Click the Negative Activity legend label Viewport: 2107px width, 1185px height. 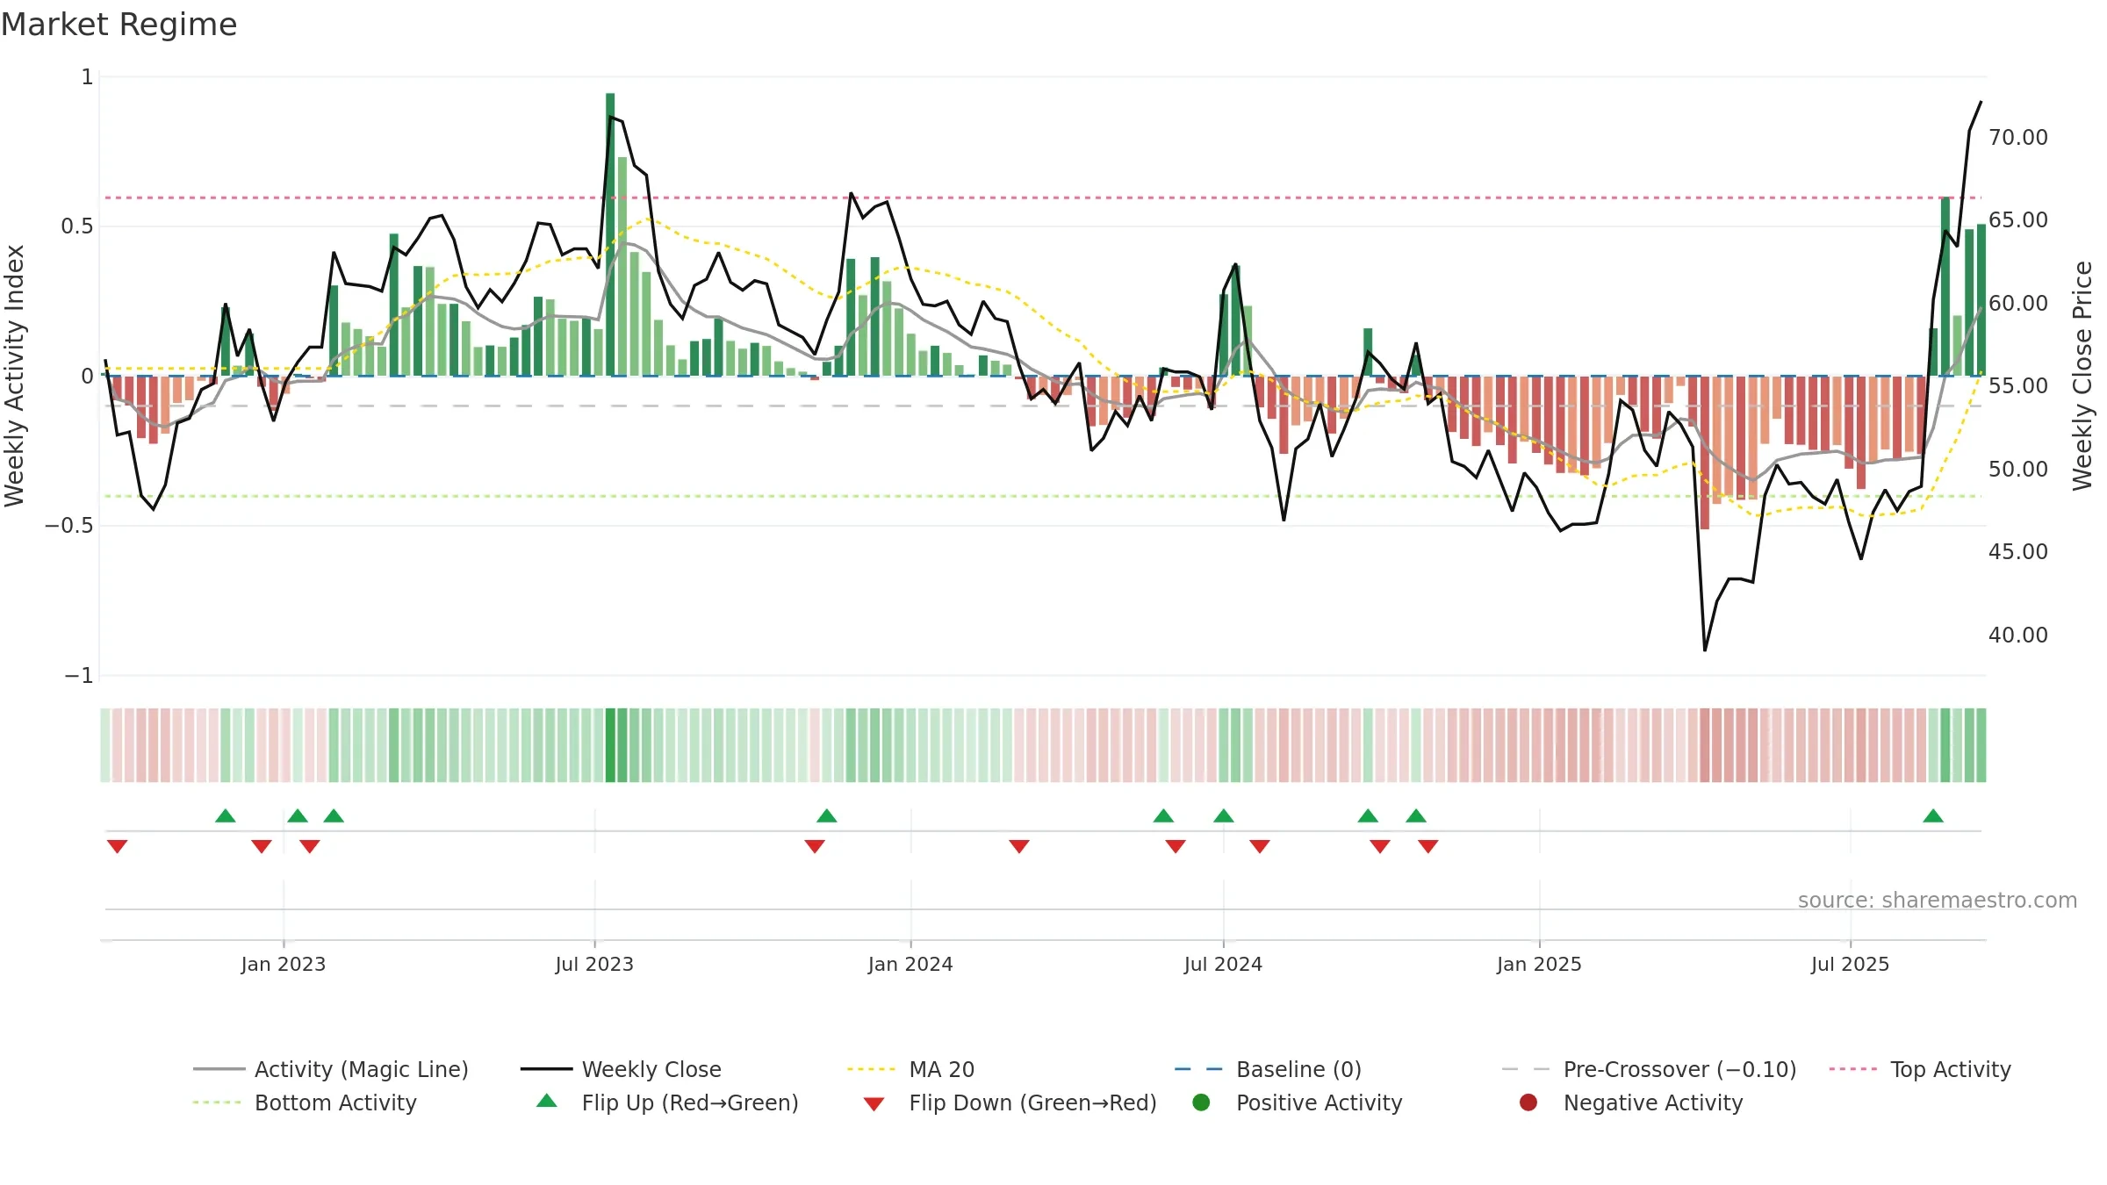(1653, 1102)
